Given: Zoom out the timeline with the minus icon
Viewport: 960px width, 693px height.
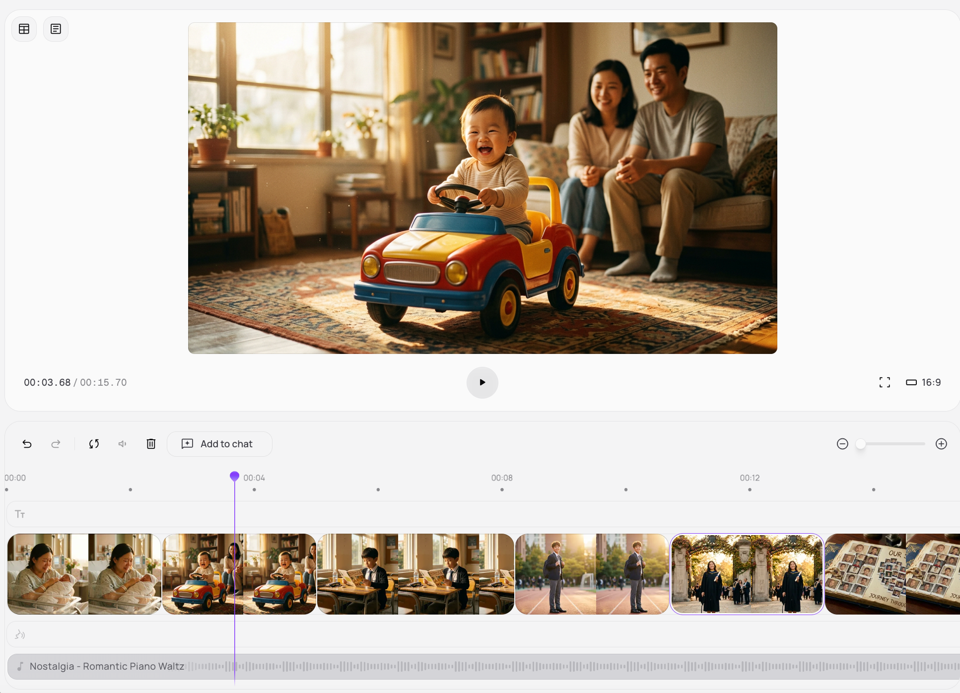Looking at the screenshot, I should 842,444.
